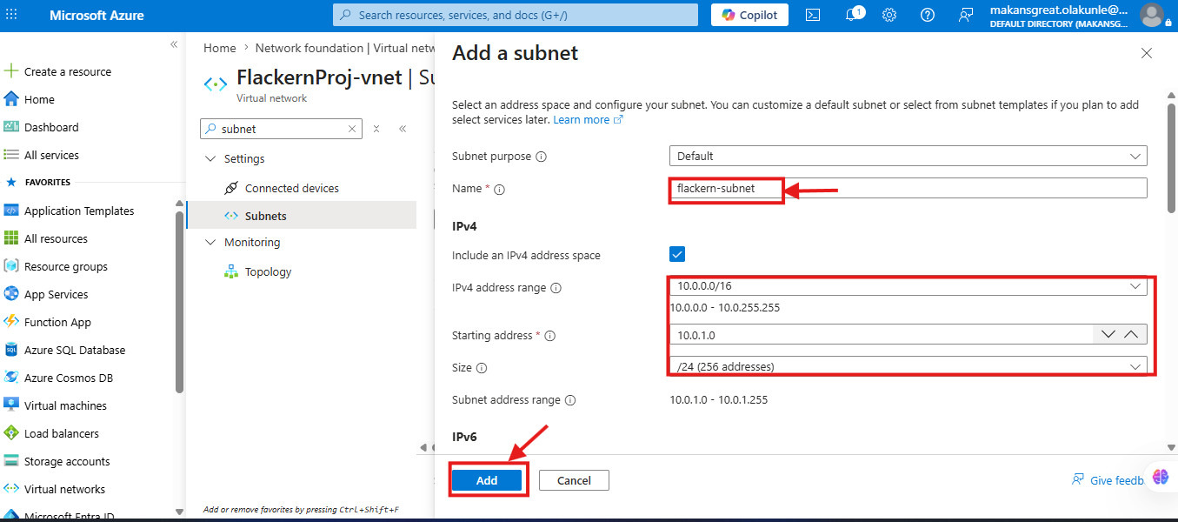Open the notifications bell icon

pyautogui.click(x=852, y=15)
